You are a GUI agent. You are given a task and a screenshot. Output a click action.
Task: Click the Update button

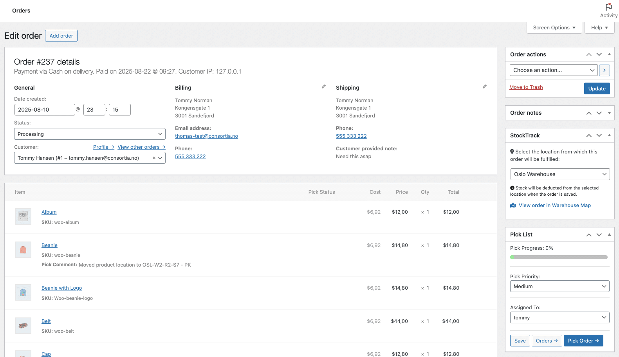[x=596, y=89]
